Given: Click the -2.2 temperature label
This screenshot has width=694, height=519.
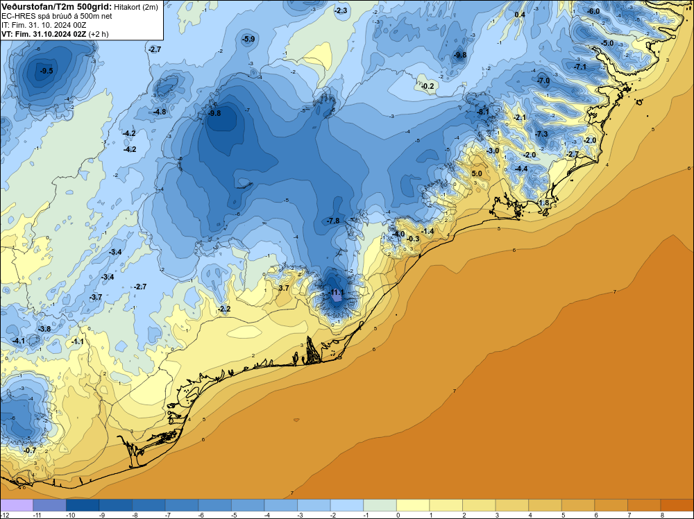Looking at the screenshot, I should tap(224, 309).
